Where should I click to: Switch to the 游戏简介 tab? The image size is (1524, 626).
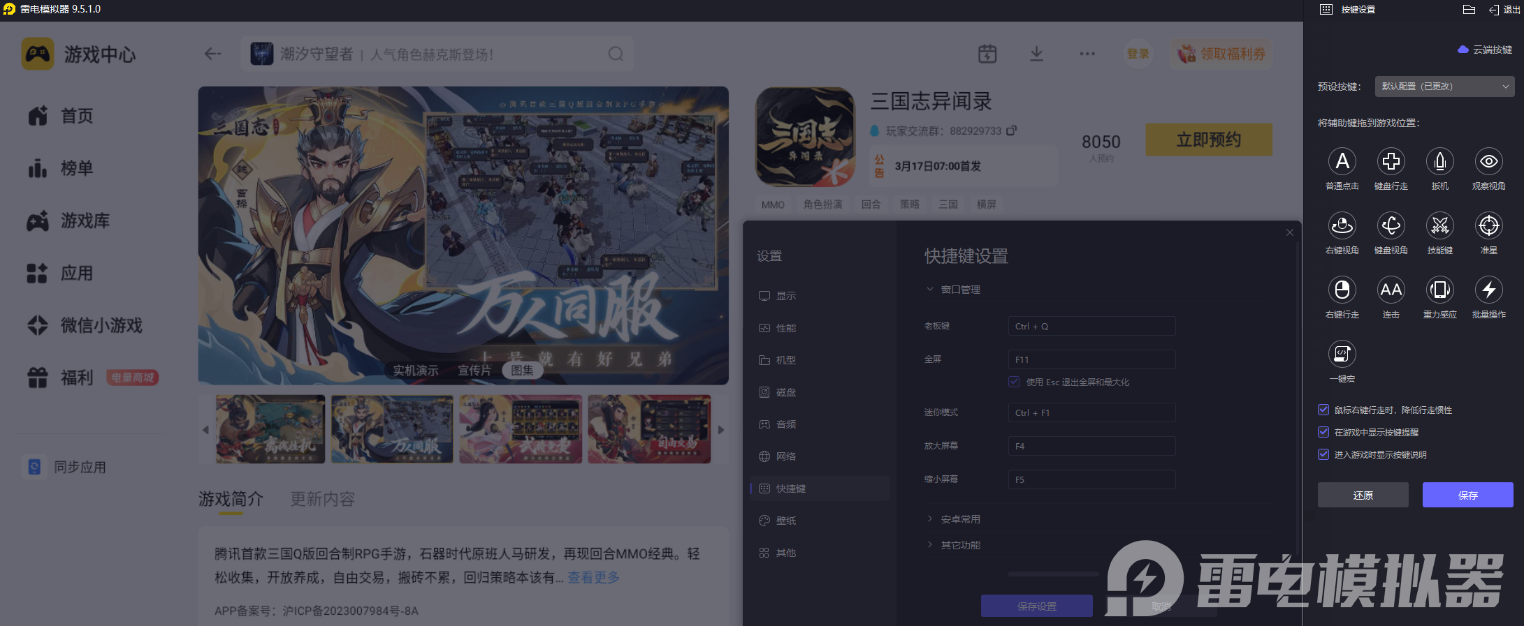pos(231,499)
